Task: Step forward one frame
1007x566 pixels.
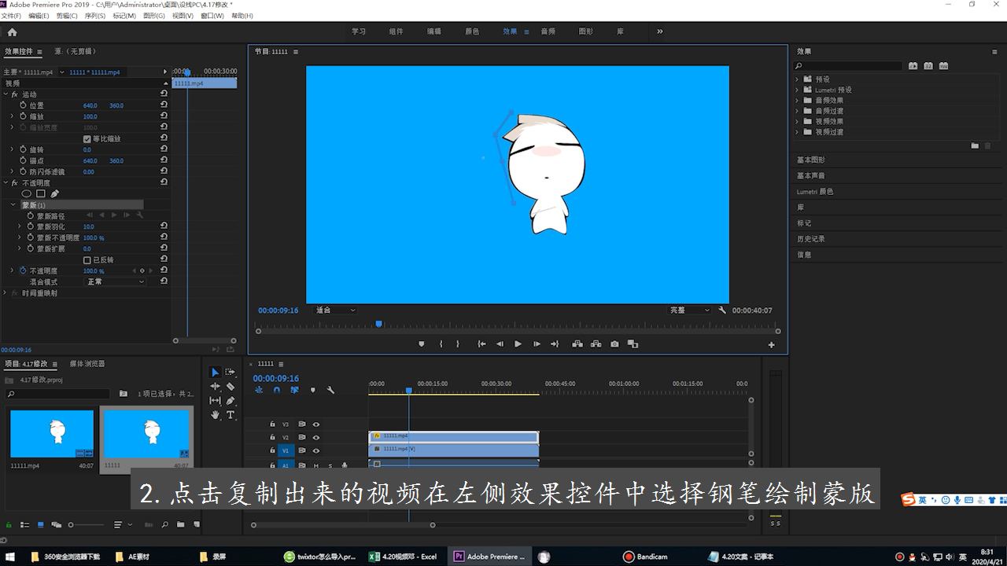Action: pyautogui.click(x=537, y=344)
